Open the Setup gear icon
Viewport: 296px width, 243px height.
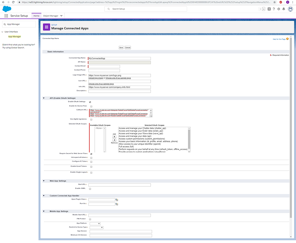coord(279,9)
